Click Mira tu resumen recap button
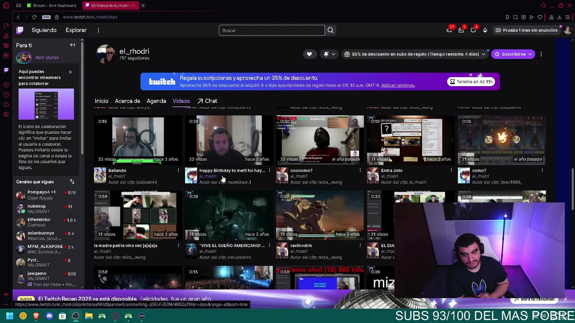The height and width of the screenshot is (323, 575). tap(535, 299)
